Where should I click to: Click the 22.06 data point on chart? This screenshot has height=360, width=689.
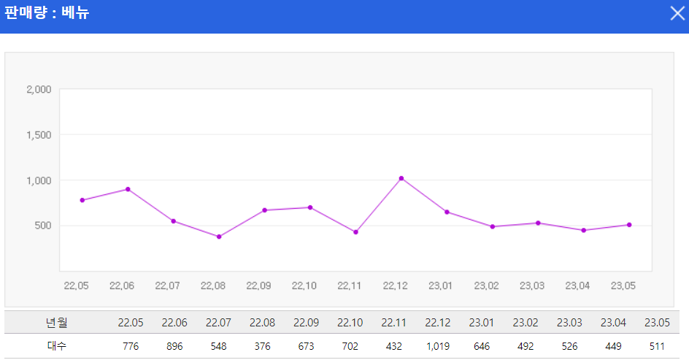click(128, 189)
